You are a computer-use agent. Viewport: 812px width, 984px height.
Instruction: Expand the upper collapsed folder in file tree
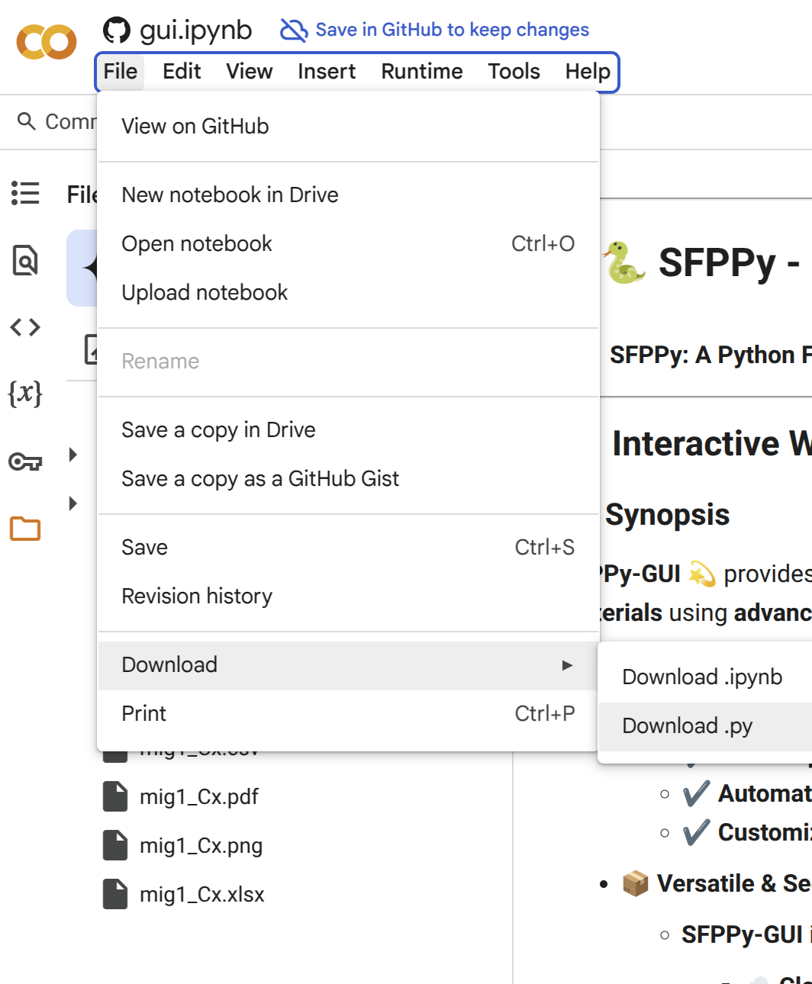(x=73, y=455)
